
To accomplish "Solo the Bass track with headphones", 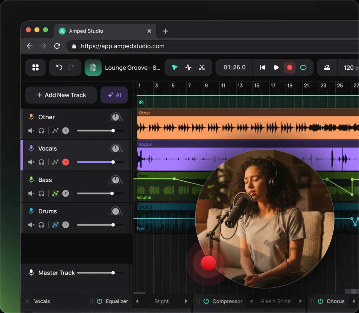I will 42,194.
